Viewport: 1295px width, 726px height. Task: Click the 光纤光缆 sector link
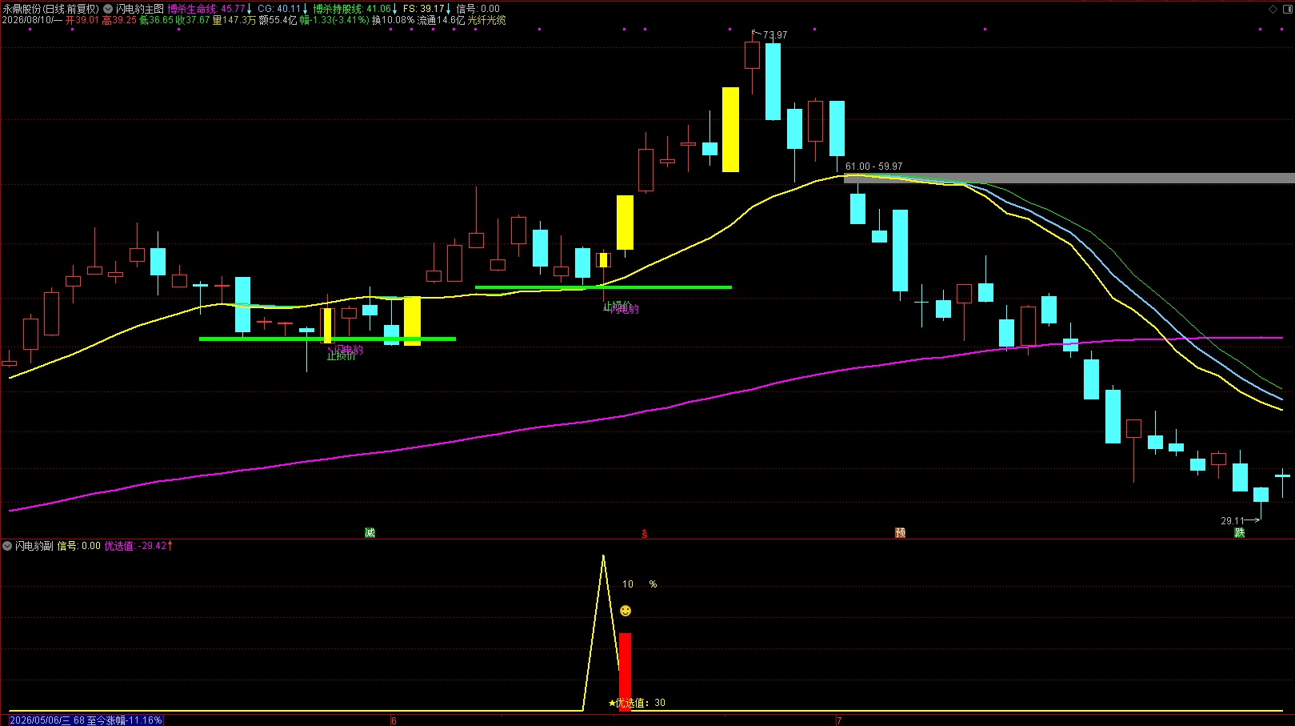tap(487, 20)
